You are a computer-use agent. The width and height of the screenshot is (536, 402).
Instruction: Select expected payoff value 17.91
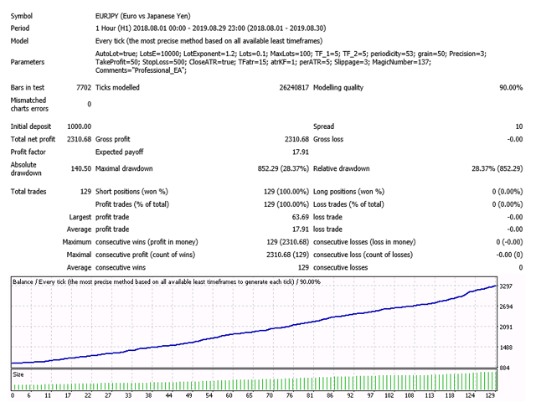click(301, 152)
